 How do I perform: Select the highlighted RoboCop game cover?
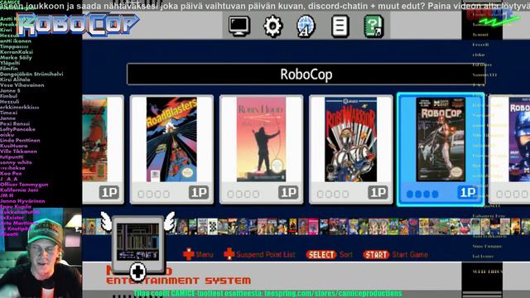441,139
